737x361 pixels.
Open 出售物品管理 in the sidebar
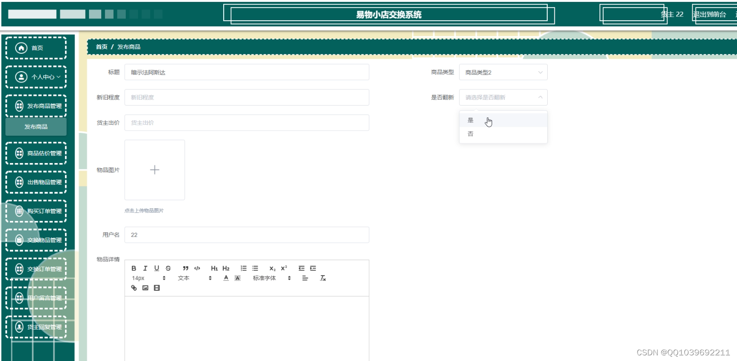tap(36, 182)
